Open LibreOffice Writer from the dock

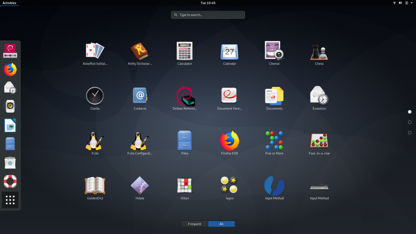(10, 125)
